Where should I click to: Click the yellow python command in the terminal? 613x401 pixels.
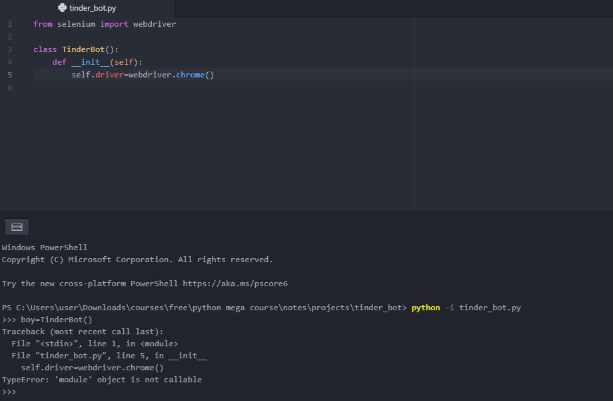coord(426,308)
